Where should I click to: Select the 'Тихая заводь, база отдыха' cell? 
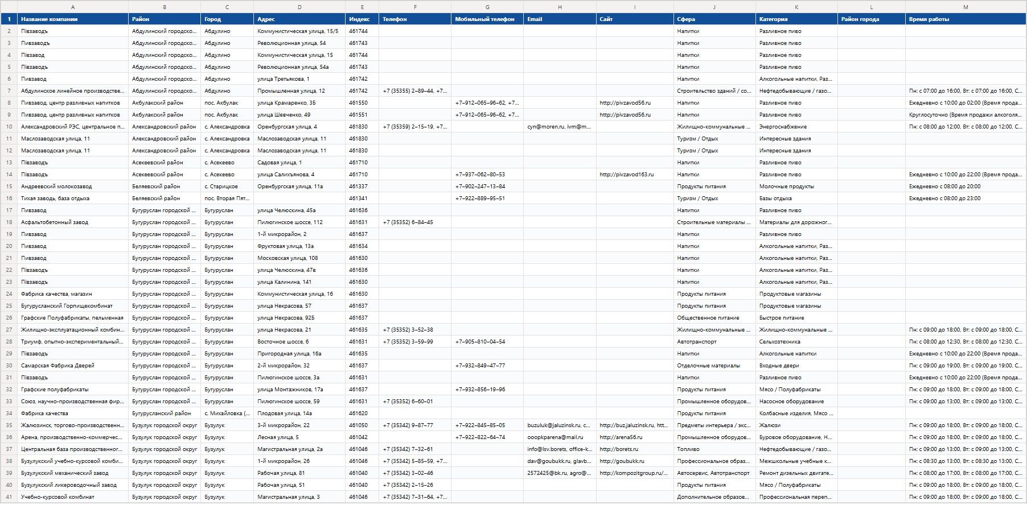[73, 198]
